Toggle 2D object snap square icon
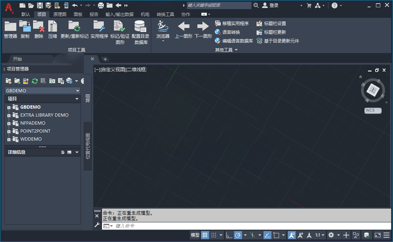The height and width of the screenshot is (242, 393). [x=276, y=235]
